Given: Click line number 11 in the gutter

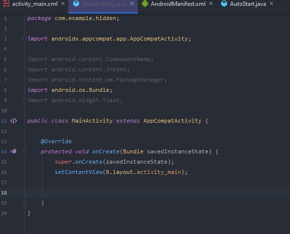Looking at the screenshot, I should [4, 121].
